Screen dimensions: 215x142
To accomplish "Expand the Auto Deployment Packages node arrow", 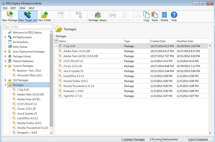I will (x=5, y=51).
